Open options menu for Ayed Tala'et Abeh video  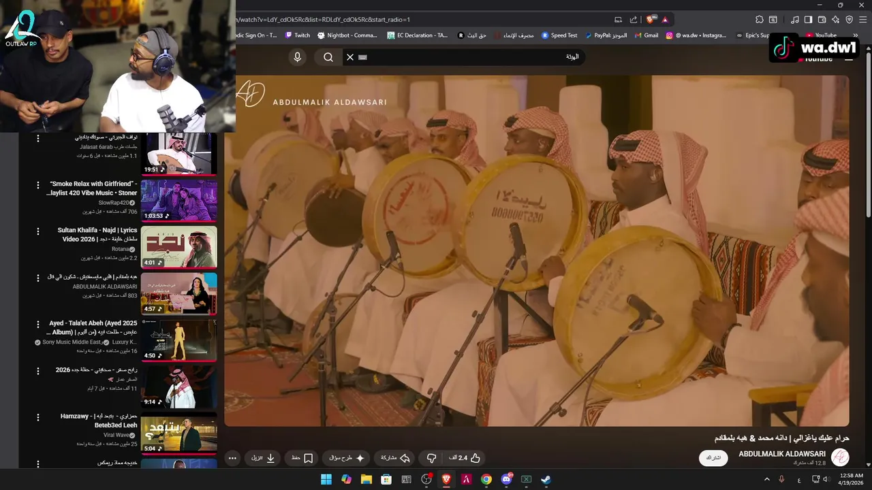click(38, 324)
